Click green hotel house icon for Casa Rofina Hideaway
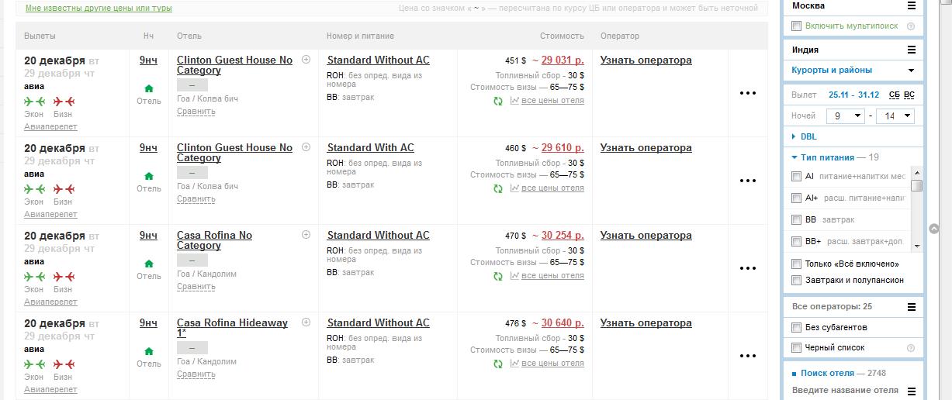The image size is (952, 400). coord(149,351)
